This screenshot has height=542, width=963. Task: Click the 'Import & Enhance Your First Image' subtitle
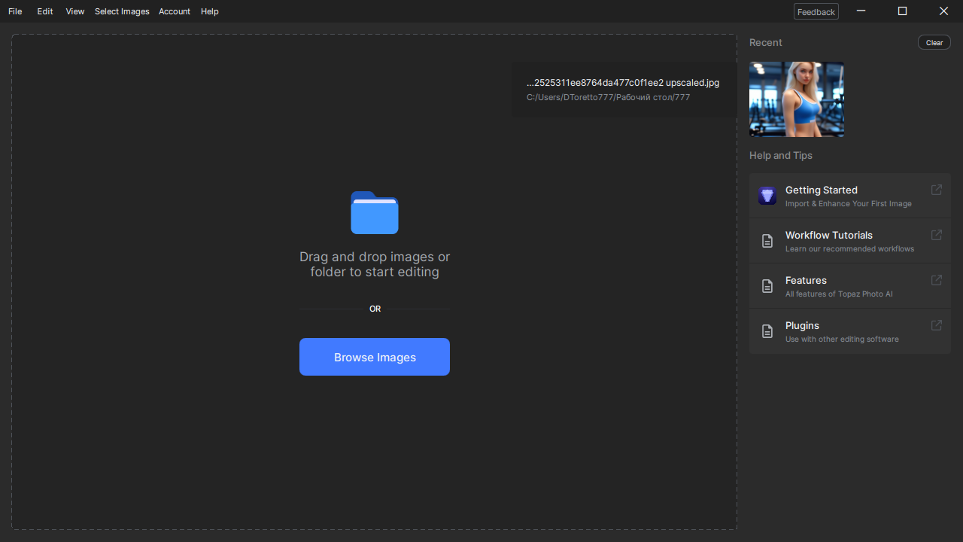848,204
